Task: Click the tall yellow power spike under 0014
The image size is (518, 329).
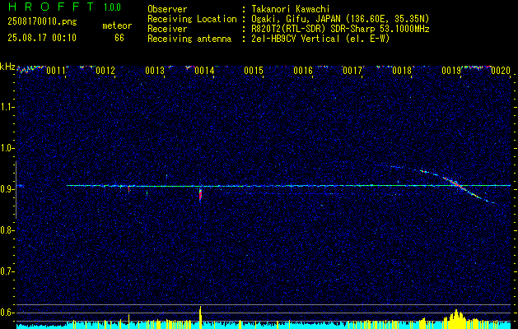Action: click(x=200, y=317)
